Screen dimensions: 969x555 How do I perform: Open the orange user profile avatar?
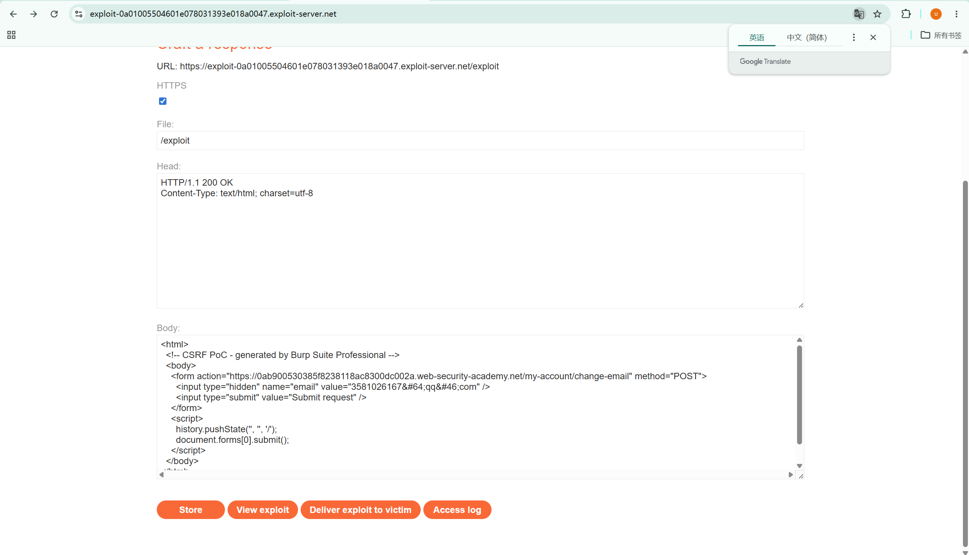pyautogui.click(x=936, y=14)
